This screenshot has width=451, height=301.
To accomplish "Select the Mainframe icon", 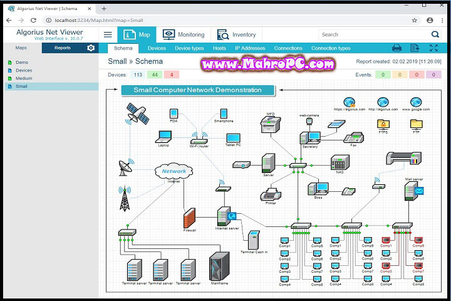I will pos(219,267).
